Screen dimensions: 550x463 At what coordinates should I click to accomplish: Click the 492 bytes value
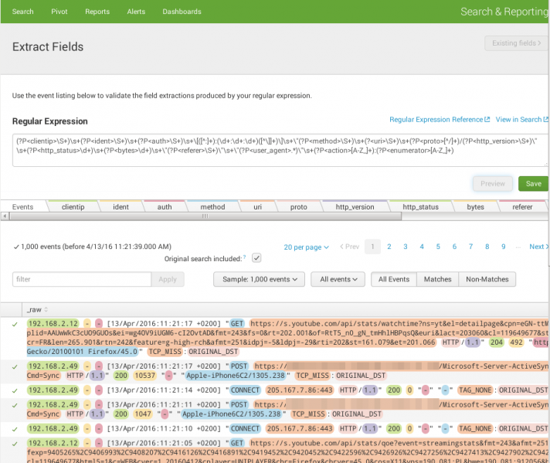tap(516, 342)
